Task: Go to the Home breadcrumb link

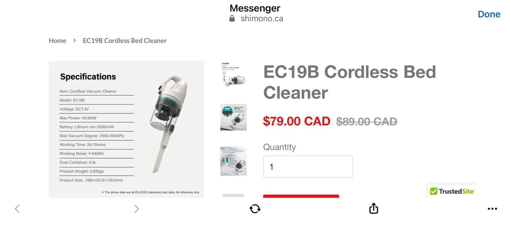Action: coord(58,40)
